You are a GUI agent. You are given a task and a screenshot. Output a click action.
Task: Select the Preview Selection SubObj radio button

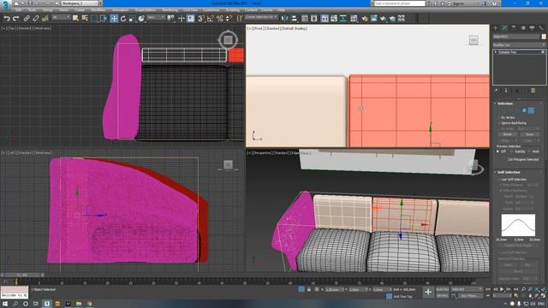[512, 151]
